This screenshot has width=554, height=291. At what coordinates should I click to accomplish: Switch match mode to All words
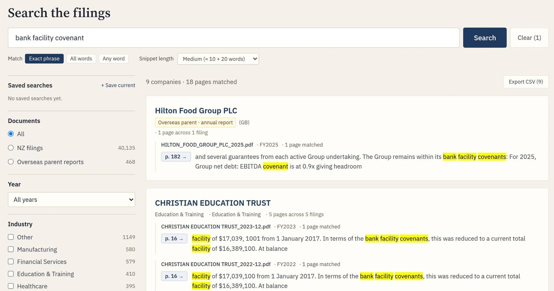pyautogui.click(x=81, y=59)
